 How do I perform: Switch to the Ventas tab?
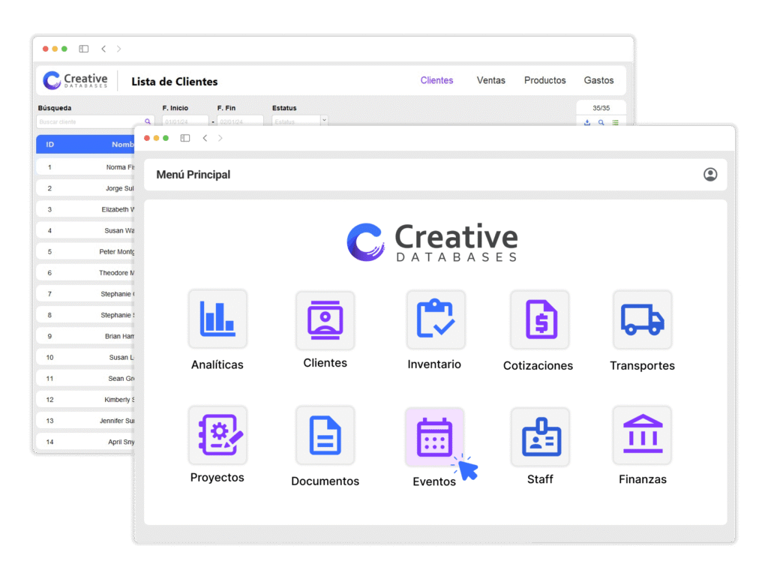pyautogui.click(x=491, y=80)
